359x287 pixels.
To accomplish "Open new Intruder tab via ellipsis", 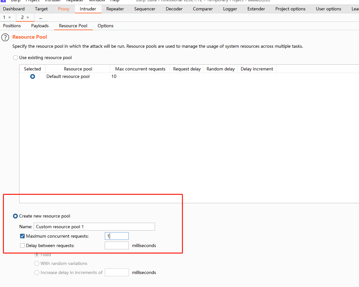I will click(41, 18).
